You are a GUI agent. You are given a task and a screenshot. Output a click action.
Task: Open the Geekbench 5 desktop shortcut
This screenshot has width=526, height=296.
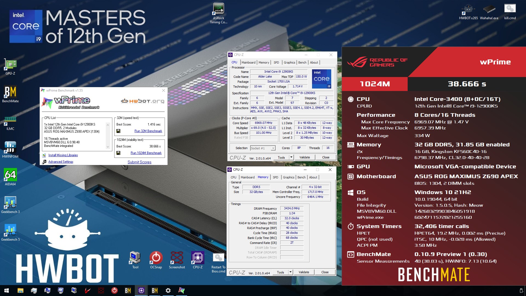coord(10,233)
